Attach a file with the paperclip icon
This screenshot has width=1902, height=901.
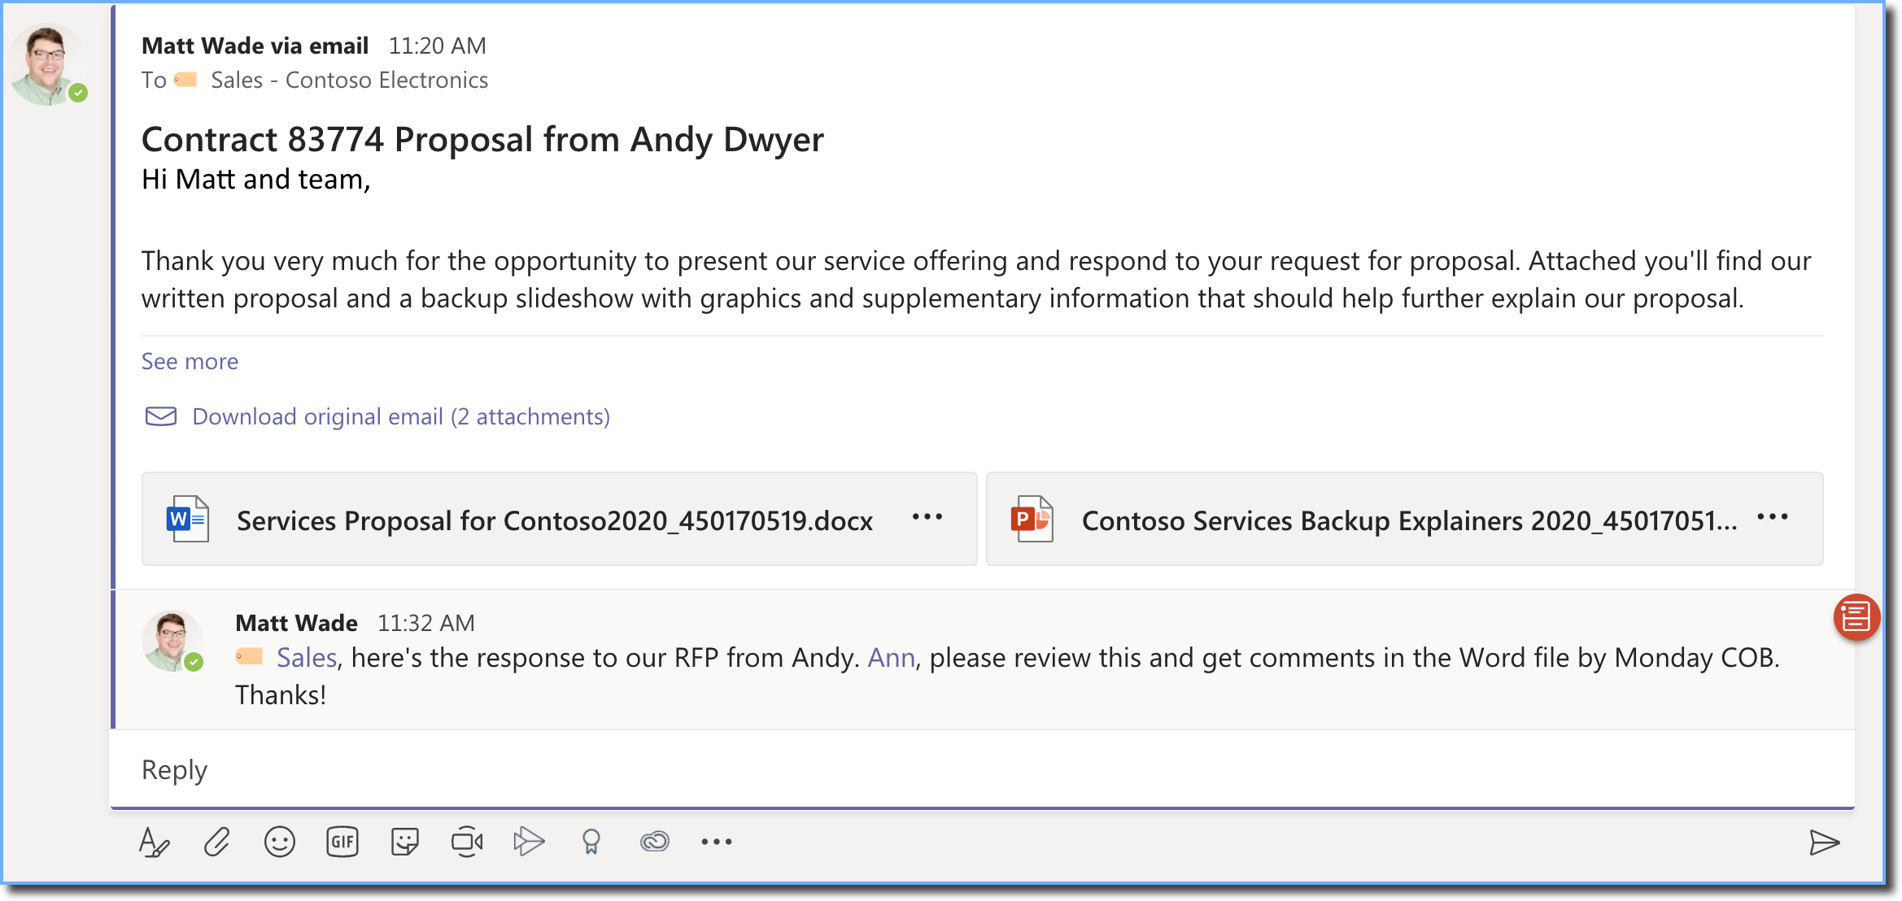click(x=216, y=842)
